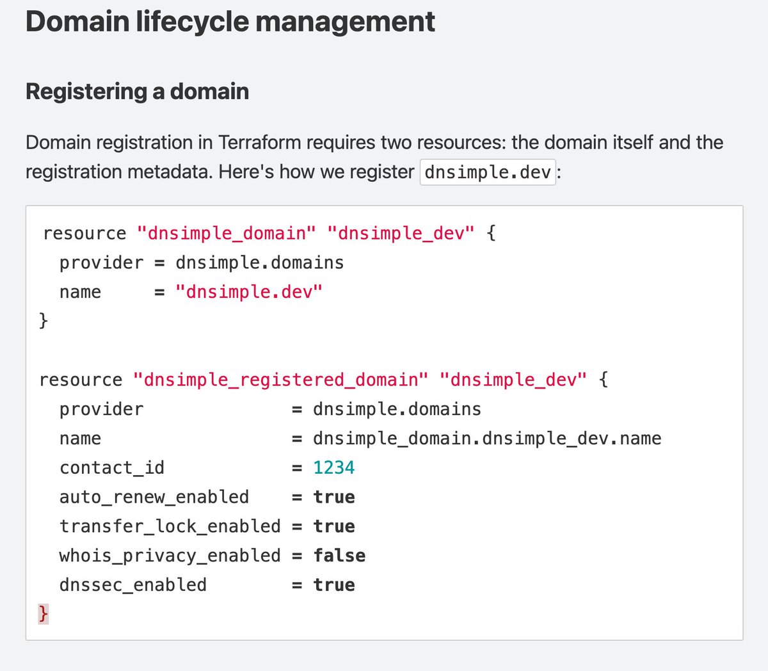Click the dnssec_enabled attribute line

(132, 585)
